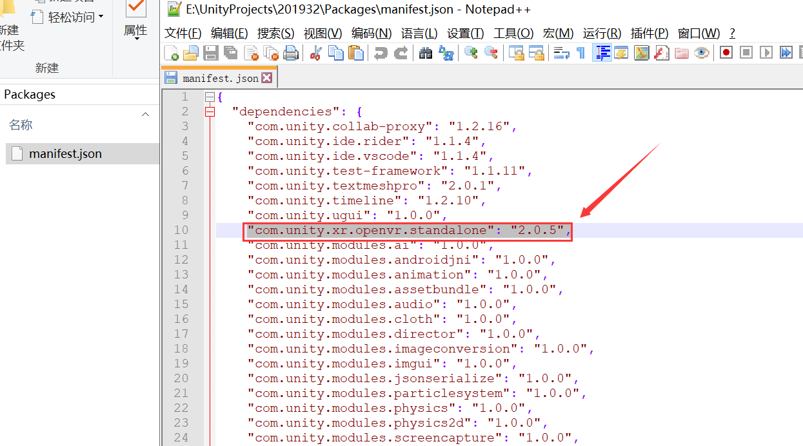
Task: Click the Open file folder icon
Action: (191, 53)
